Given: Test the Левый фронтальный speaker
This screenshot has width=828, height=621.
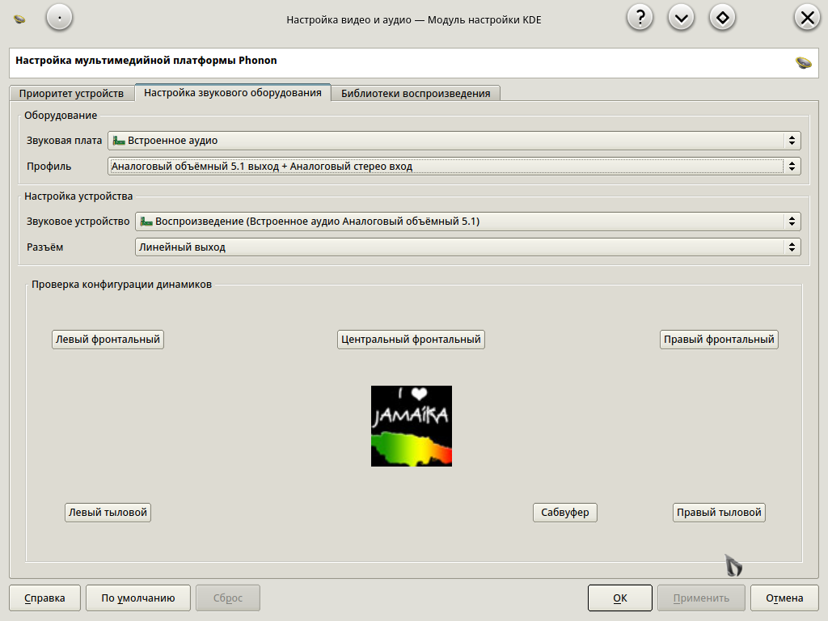Looking at the screenshot, I should tap(108, 340).
